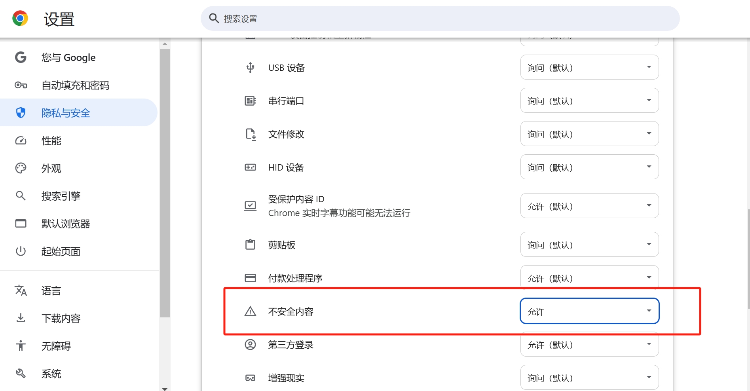Open the 第三方登录 permission dropdown

click(589, 344)
